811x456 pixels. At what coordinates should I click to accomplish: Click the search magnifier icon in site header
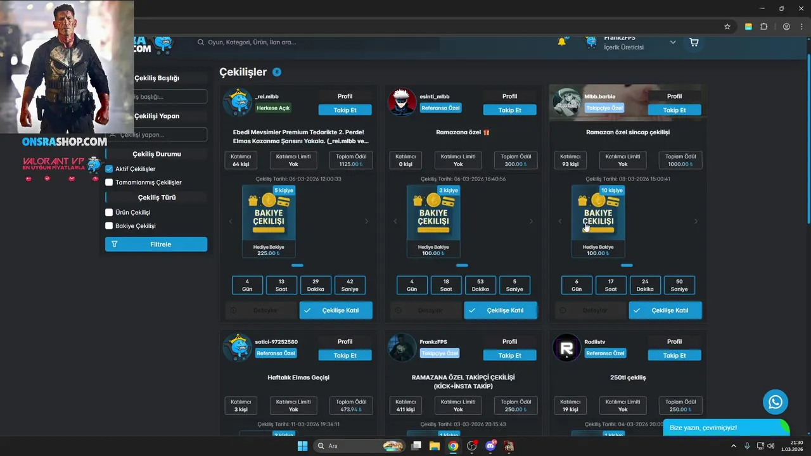201,42
